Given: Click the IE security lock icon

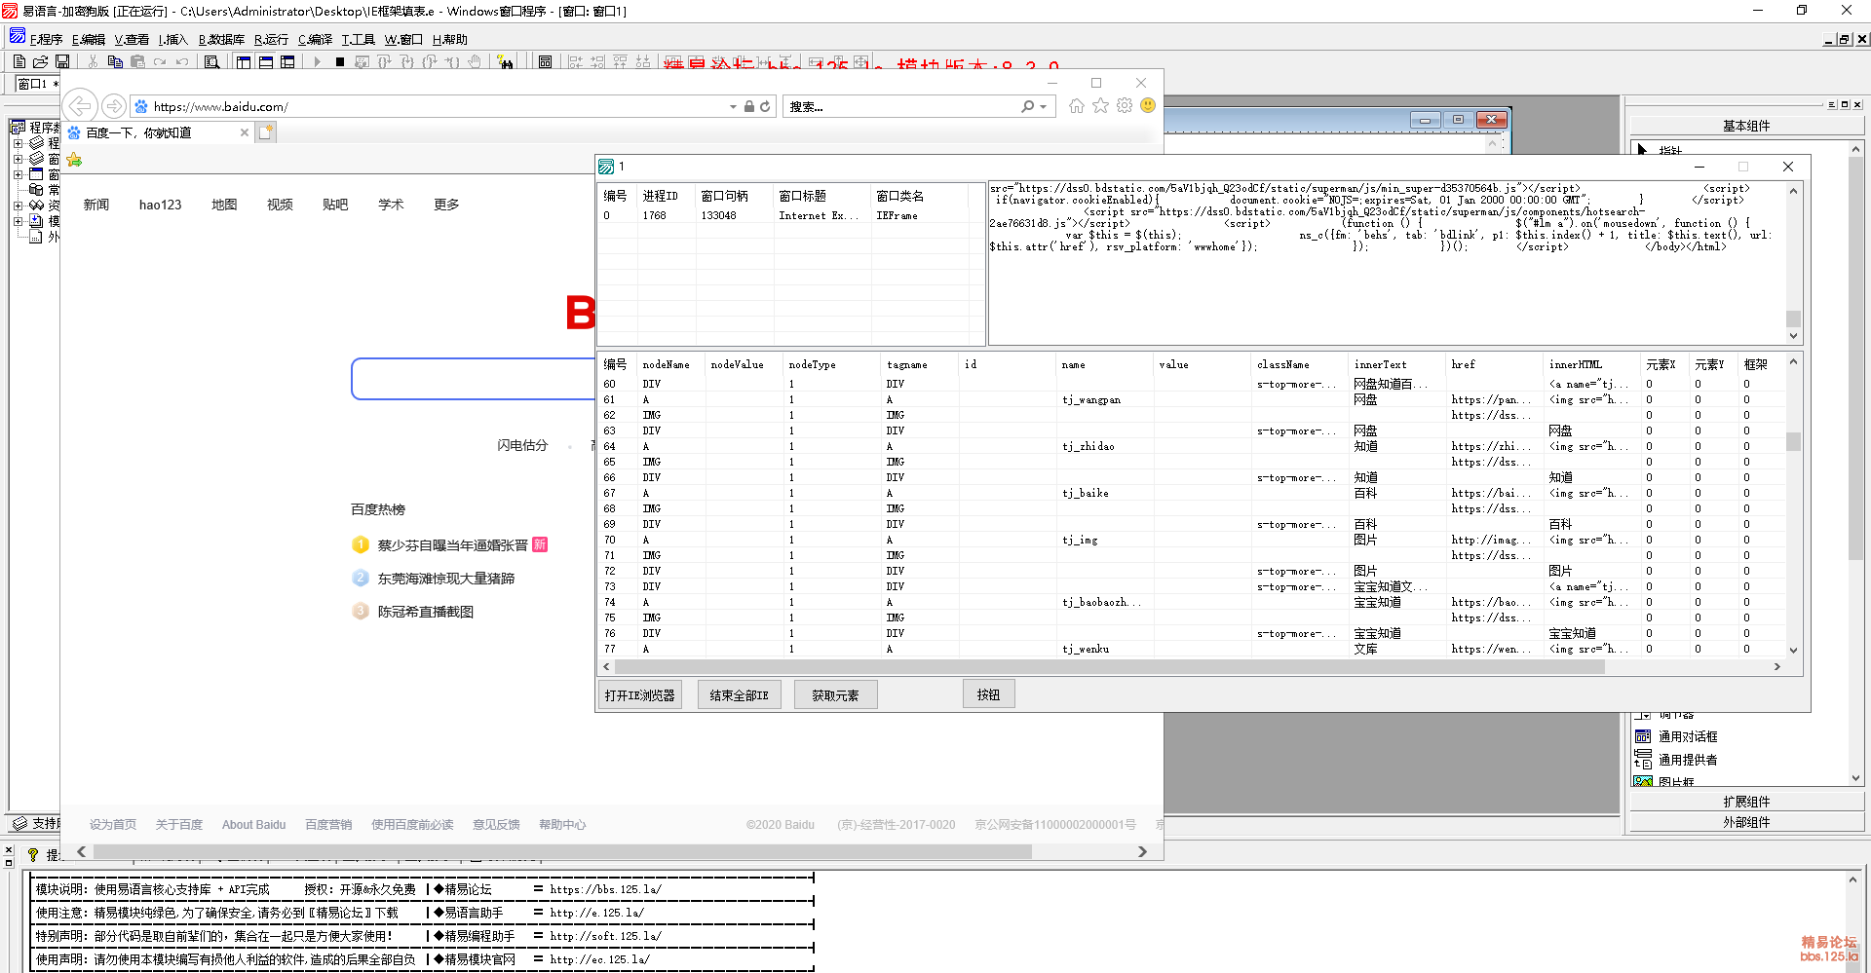Looking at the screenshot, I should pyautogui.click(x=749, y=106).
